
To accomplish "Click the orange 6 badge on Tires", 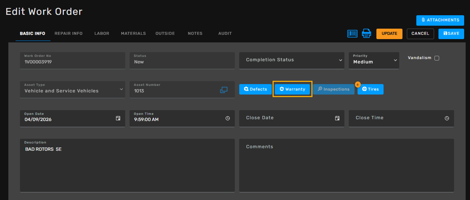I will 357,84.
